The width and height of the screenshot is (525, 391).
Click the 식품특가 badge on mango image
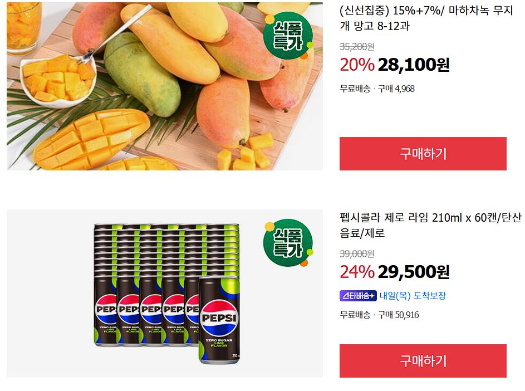[288, 36]
